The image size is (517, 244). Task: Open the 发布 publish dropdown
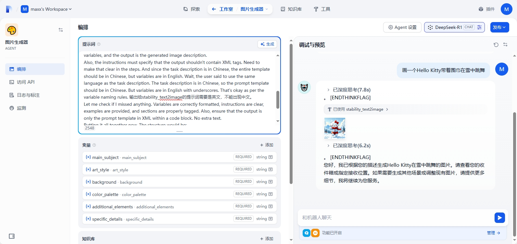coord(499,27)
